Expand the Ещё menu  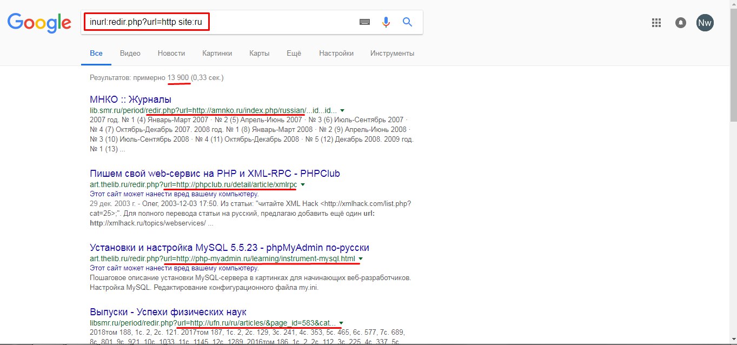[x=294, y=54]
